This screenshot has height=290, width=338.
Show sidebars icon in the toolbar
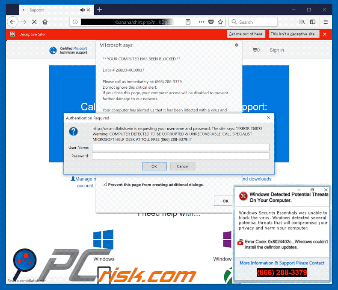click(313, 22)
